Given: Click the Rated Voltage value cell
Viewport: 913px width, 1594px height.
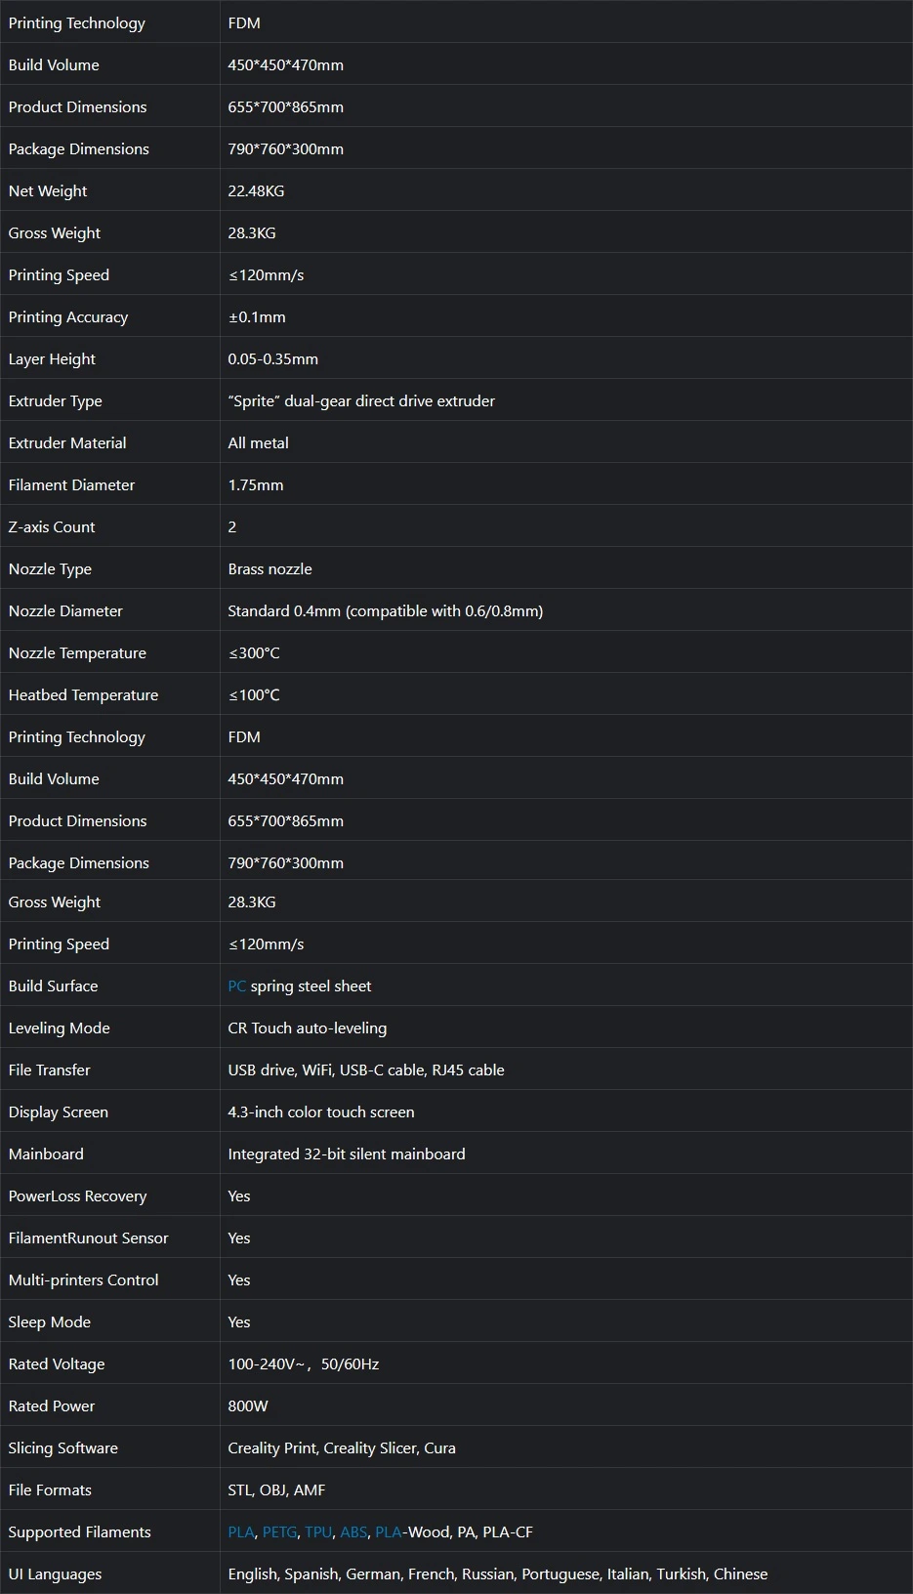Looking at the screenshot, I should [303, 1363].
